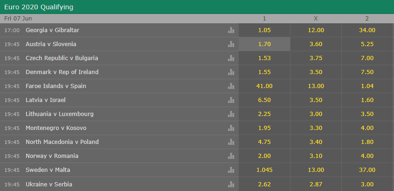Pick the draw at 2.87 for Ukraine v Serbia
The image size is (394, 191).
click(x=316, y=184)
